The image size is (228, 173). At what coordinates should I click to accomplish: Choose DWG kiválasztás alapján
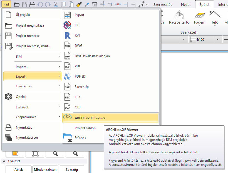point(110,56)
